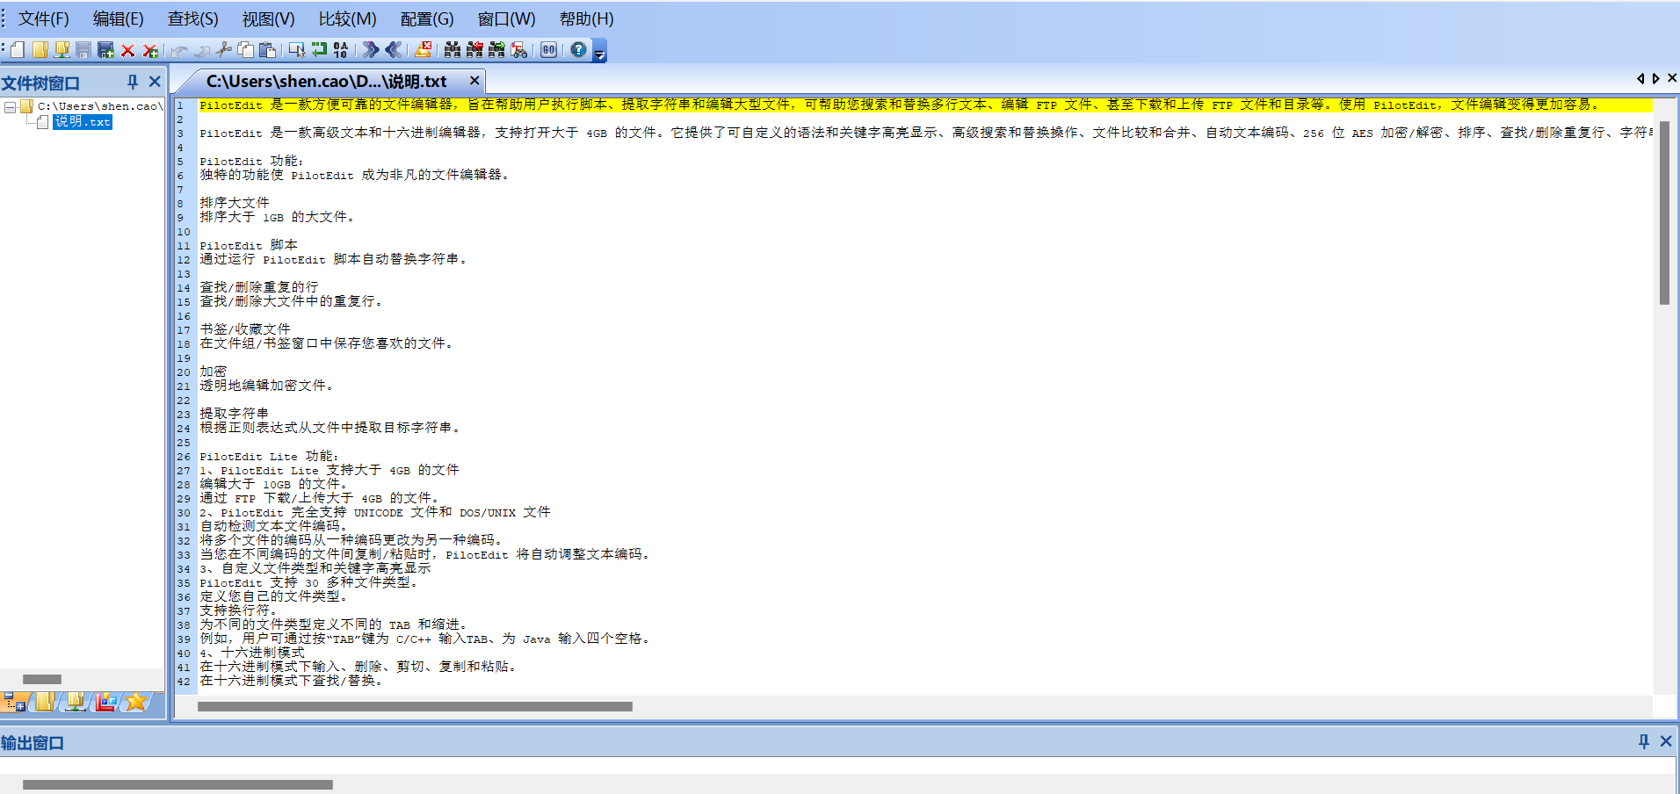The height and width of the screenshot is (794, 1680).
Task: Open help with the question mark icon
Action: click(x=578, y=50)
